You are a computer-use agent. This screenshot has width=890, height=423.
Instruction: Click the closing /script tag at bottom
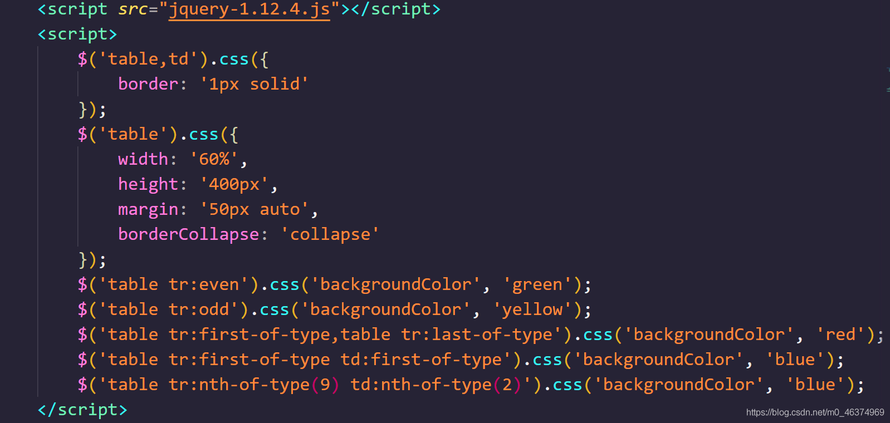coord(82,410)
